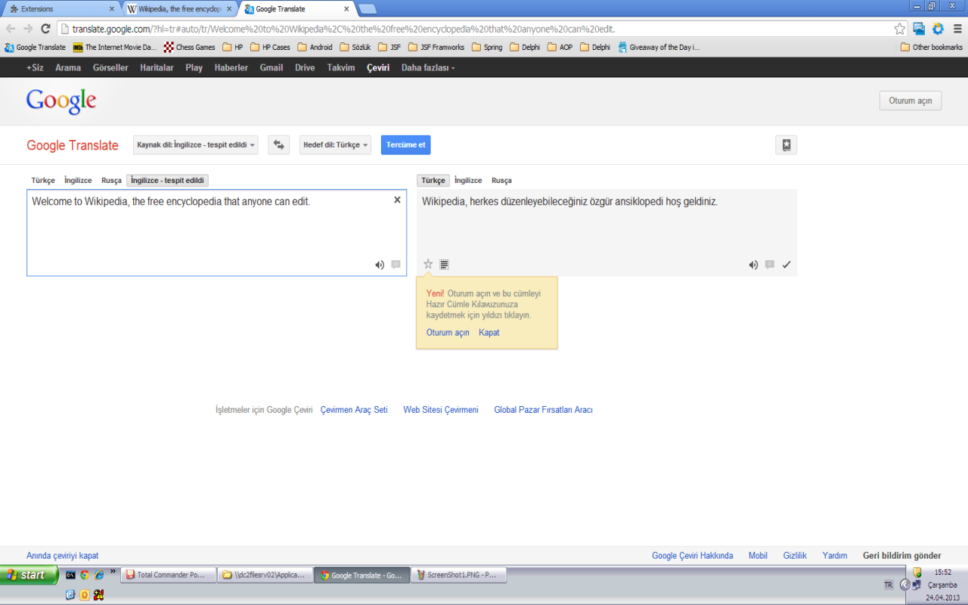The width and height of the screenshot is (968, 605).
Task: Click the TR language indicator in tray
Action: coord(889,585)
